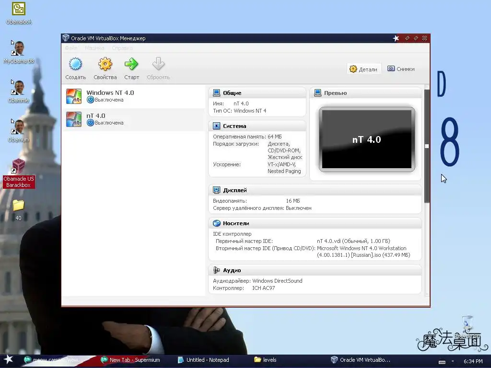Click the Превью section header
Viewport: 491px width, 368px height.
(x=365, y=93)
